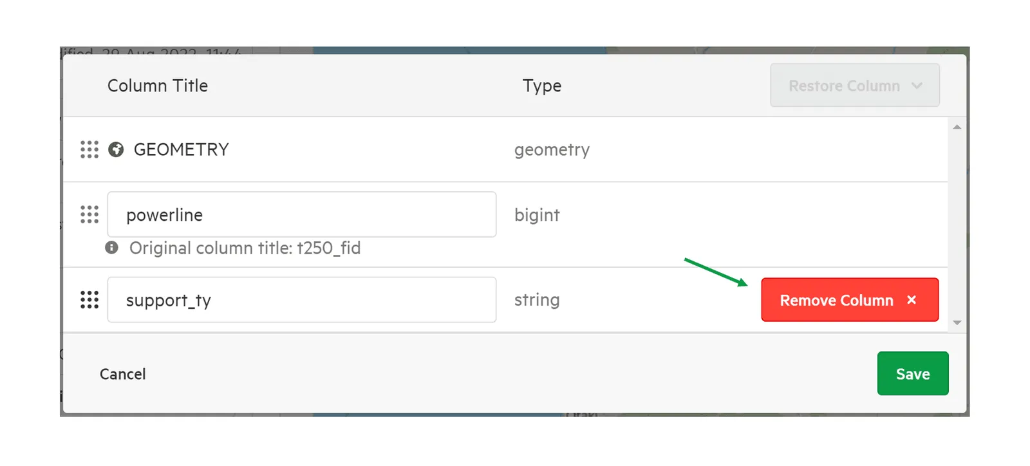
Task: Click the info icon by original column title
Action: coord(111,248)
